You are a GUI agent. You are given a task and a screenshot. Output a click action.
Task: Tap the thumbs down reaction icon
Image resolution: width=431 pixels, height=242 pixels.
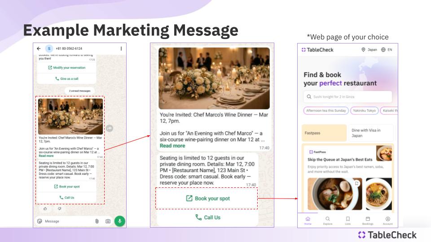pyautogui.click(x=59, y=209)
